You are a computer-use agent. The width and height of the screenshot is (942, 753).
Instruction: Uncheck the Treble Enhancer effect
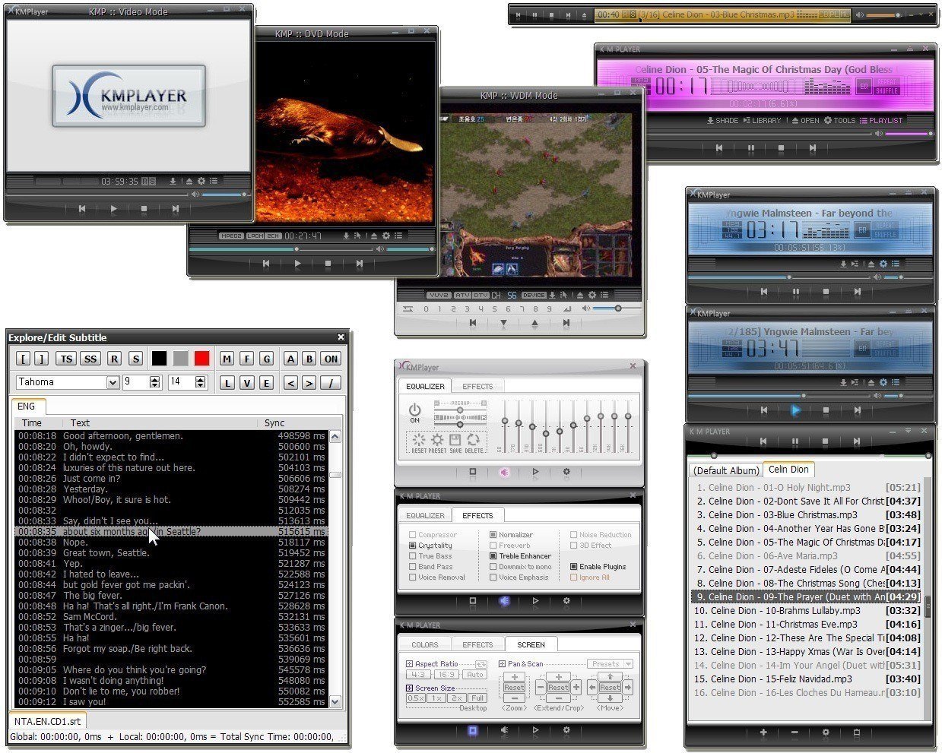pos(493,556)
